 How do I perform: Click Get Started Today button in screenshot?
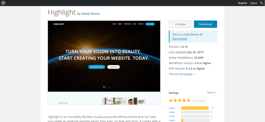tap(97, 67)
